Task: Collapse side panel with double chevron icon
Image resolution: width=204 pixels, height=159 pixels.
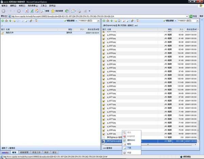Action: pos(202,20)
